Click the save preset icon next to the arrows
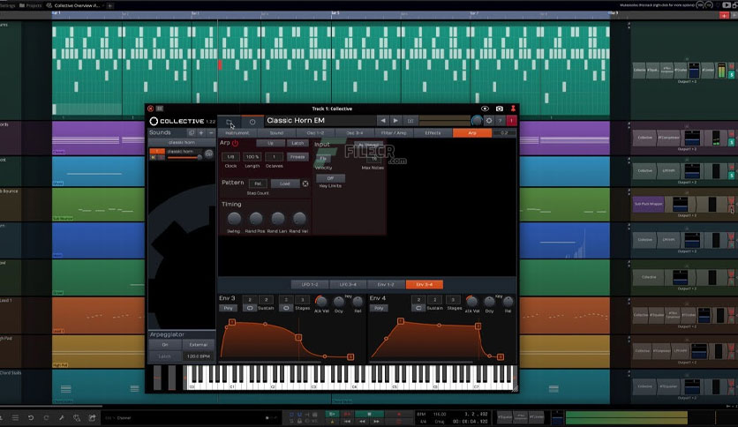 click(x=410, y=121)
